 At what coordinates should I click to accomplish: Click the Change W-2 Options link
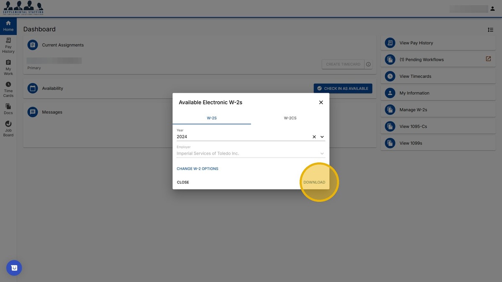point(197,169)
